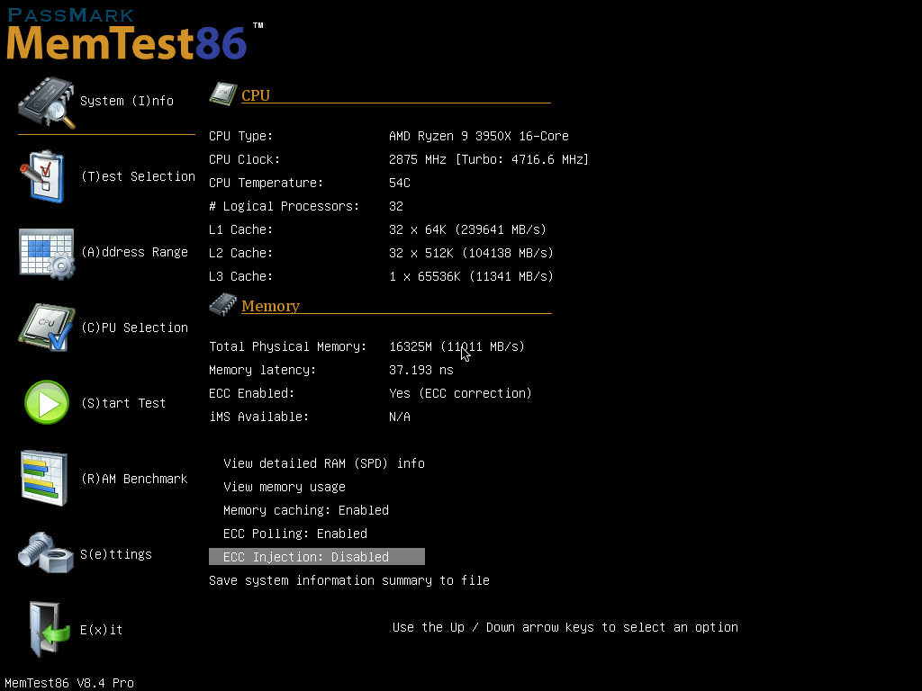Click the Memory section heading
The height and width of the screenshot is (691, 922).
point(270,306)
